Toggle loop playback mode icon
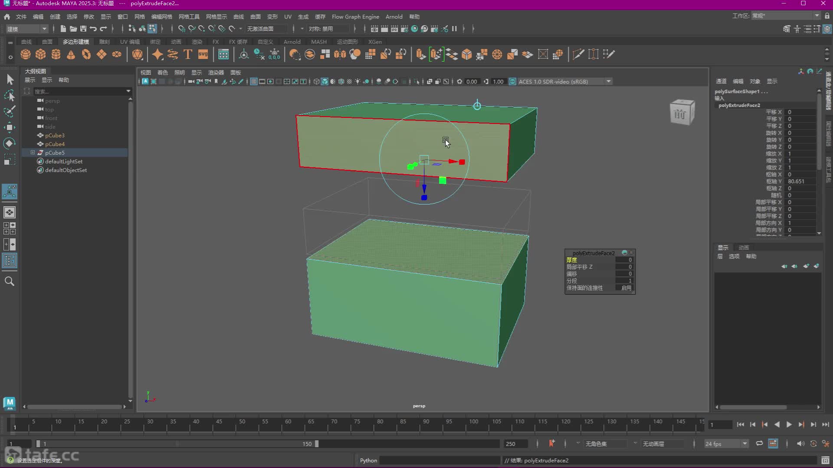This screenshot has height=468, width=833. point(759,443)
